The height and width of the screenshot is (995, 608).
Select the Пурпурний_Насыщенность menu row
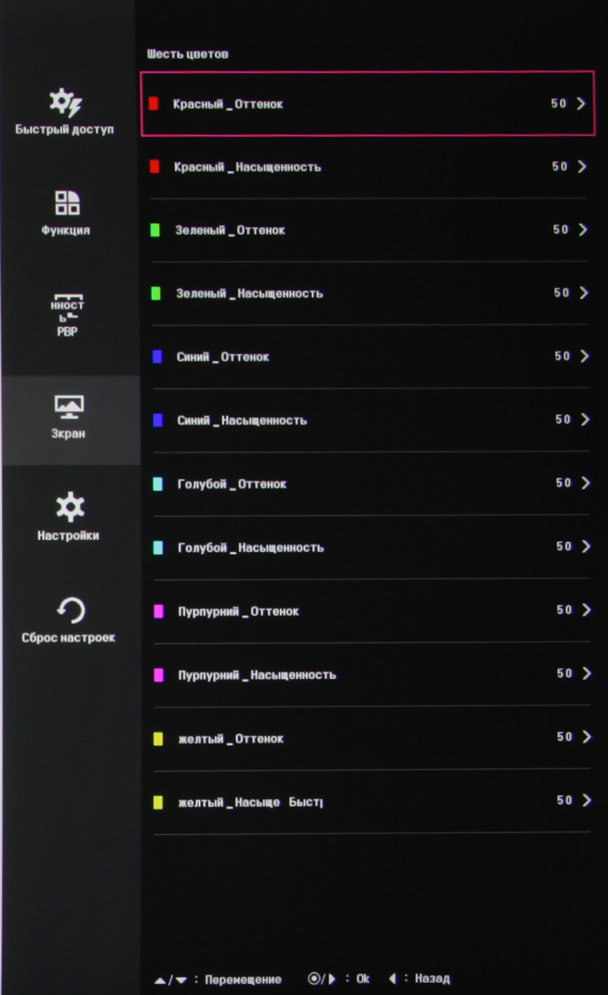pyautogui.click(x=371, y=674)
